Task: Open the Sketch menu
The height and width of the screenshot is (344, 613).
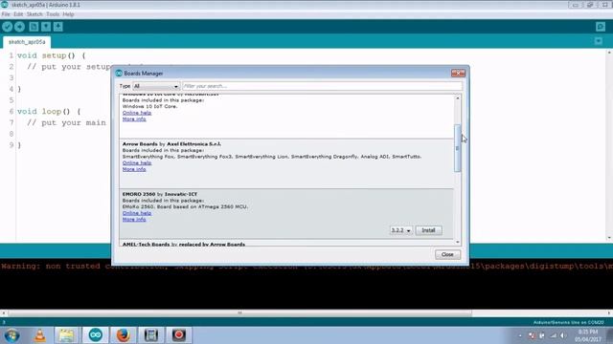Action: point(34,14)
